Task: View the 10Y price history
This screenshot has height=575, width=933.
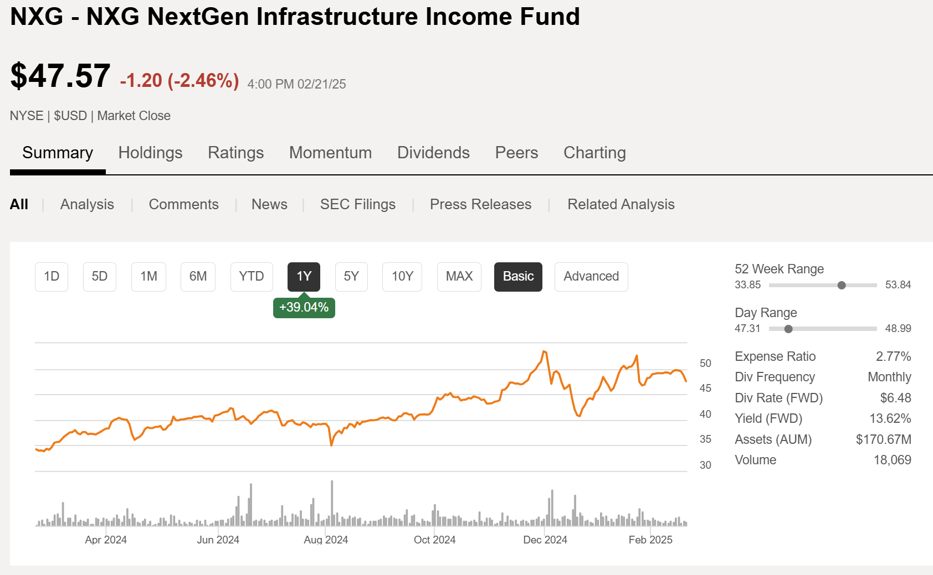Action: 402,277
